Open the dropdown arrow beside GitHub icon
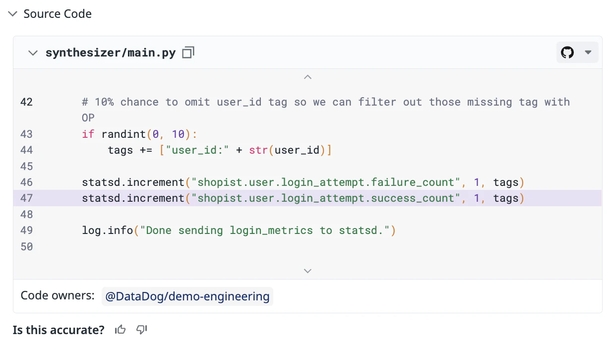This screenshot has width=614, height=345. (x=588, y=53)
